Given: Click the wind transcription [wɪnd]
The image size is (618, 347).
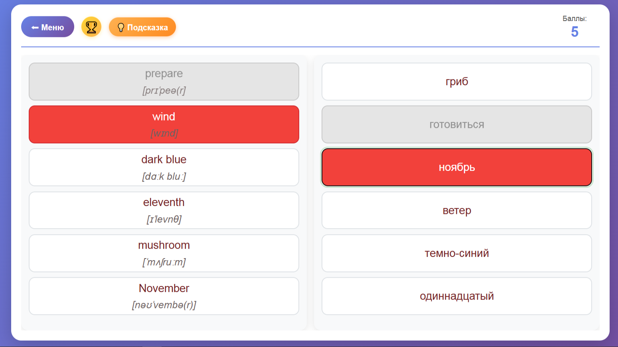Looking at the screenshot, I should (x=164, y=133).
